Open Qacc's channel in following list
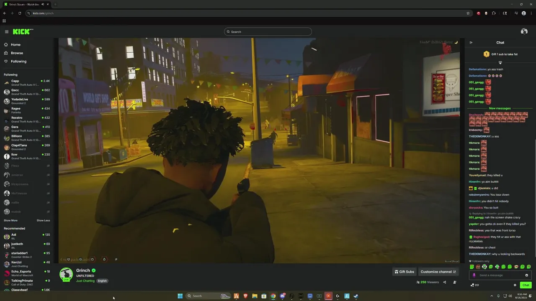The width and height of the screenshot is (536, 301). [x=27, y=92]
